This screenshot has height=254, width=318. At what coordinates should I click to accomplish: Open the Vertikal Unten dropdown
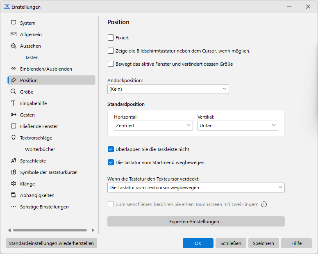[238, 126]
